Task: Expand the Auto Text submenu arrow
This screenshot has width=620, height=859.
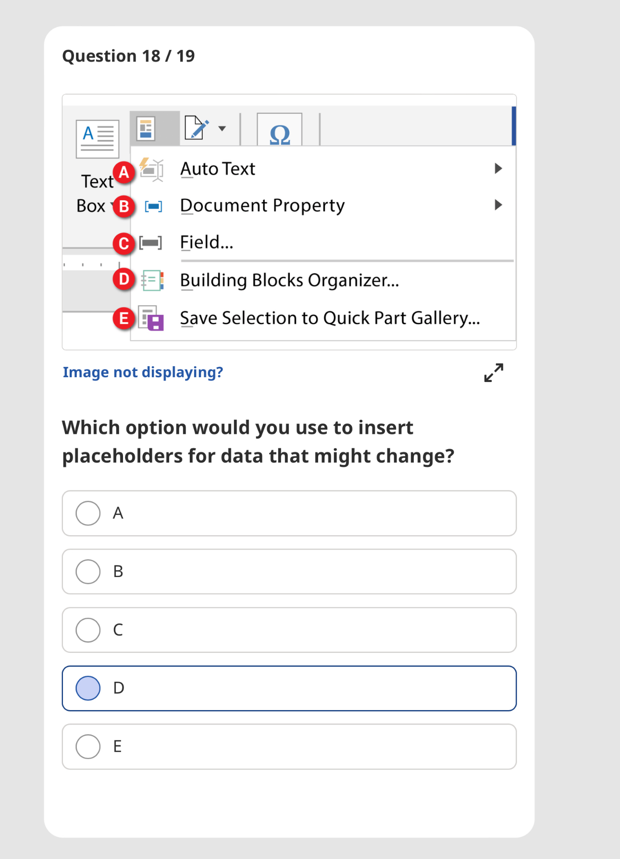Action: (x=498, y=169)
